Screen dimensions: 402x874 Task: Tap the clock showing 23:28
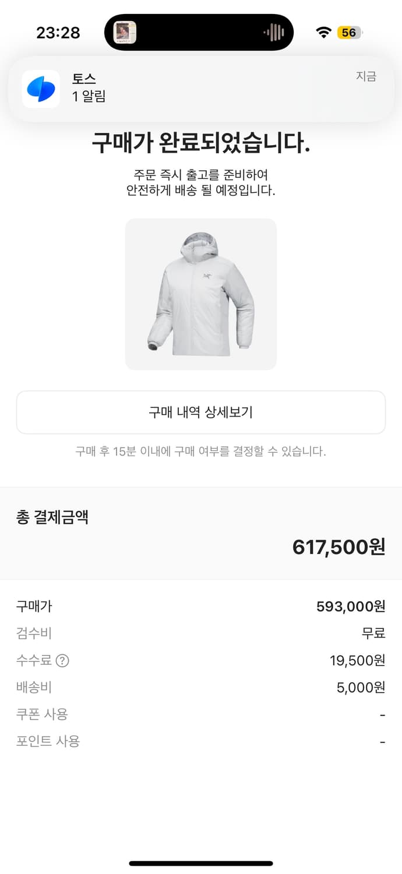(x=58, y=33)
